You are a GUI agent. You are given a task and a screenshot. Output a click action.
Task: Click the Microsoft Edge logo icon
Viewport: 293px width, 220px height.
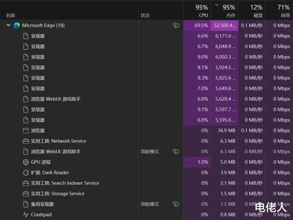tap(17, 25)
